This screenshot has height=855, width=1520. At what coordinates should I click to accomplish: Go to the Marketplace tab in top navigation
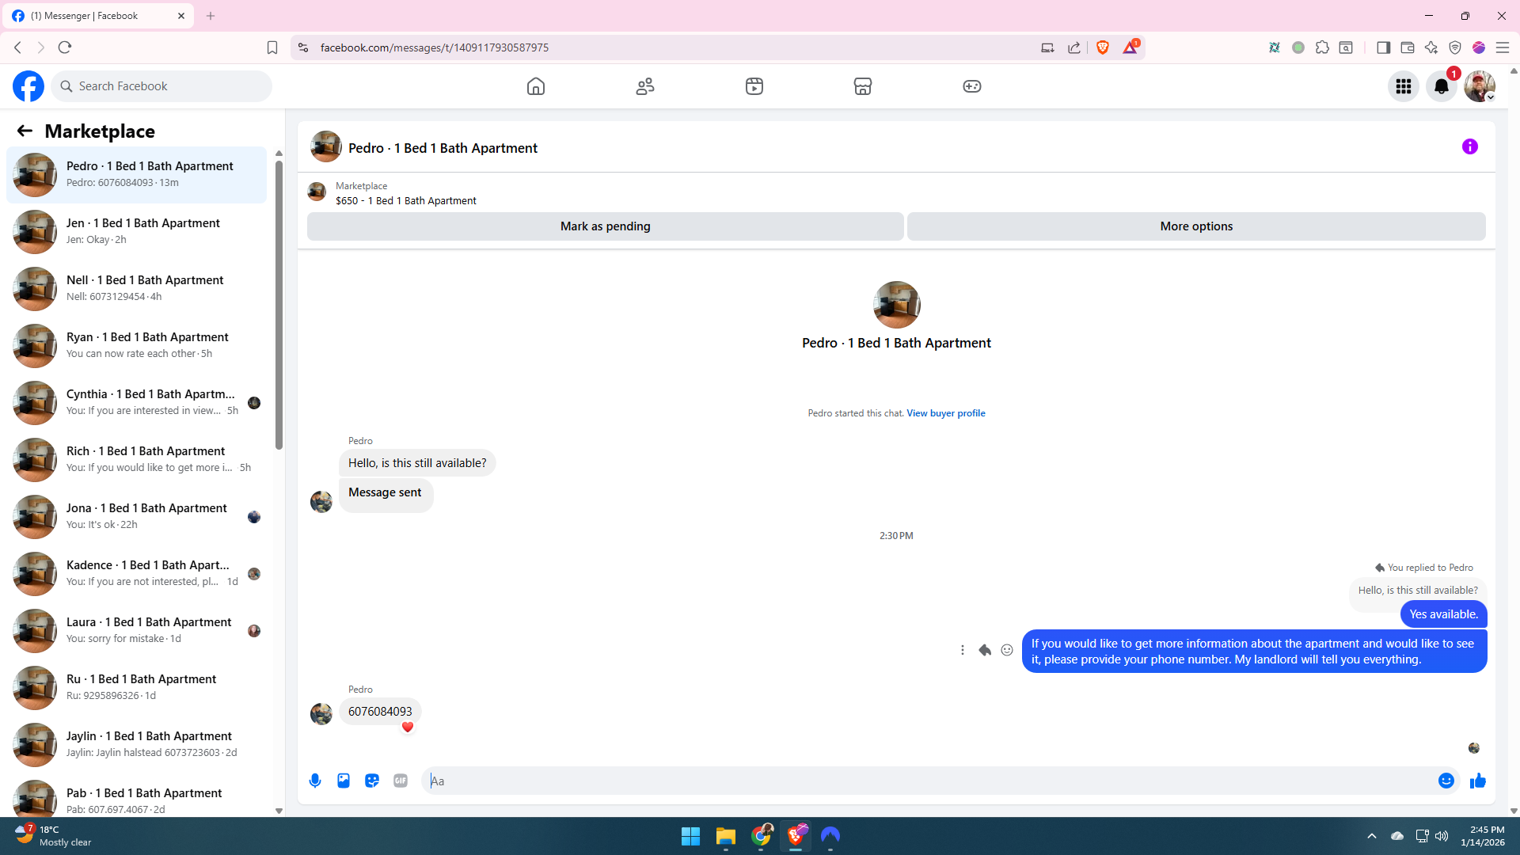pyautogui.click(x=862, y=86)
